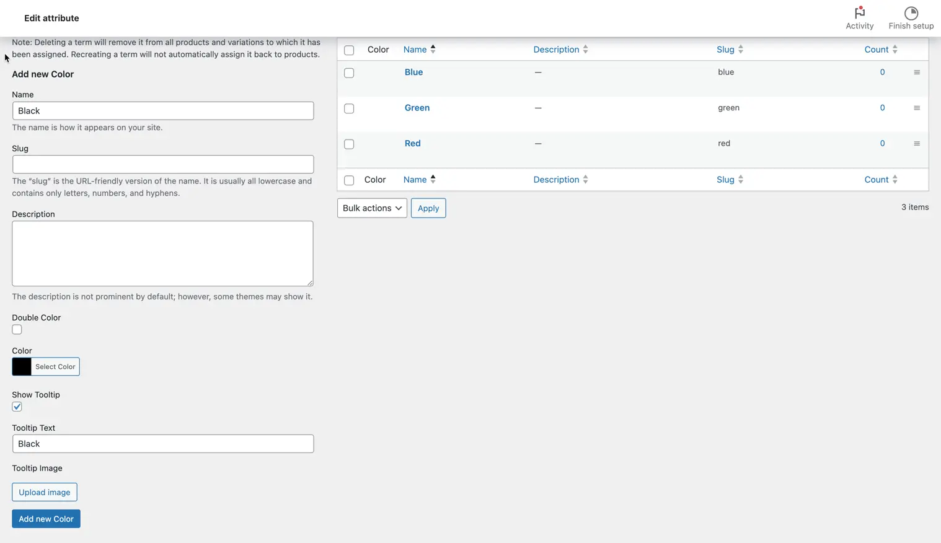This screenshot has height=543, width=941.
Task: Click the Finish setup progress icon
Action: tap(911, 13)
